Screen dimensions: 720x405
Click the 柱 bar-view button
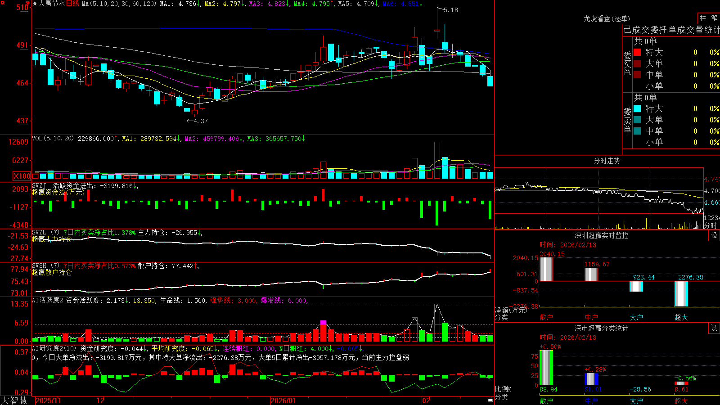[703, 18]
